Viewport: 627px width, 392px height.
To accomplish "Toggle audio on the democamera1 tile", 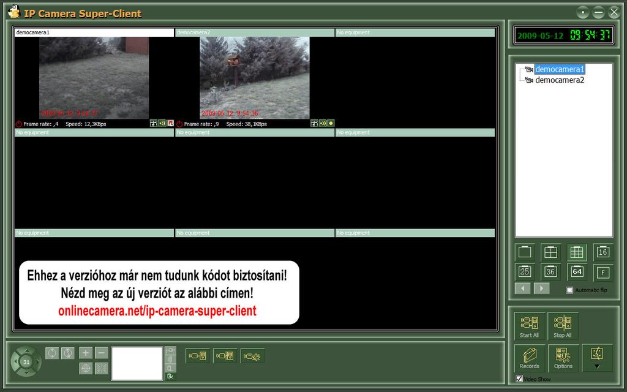I will click(x=162, y=123).
